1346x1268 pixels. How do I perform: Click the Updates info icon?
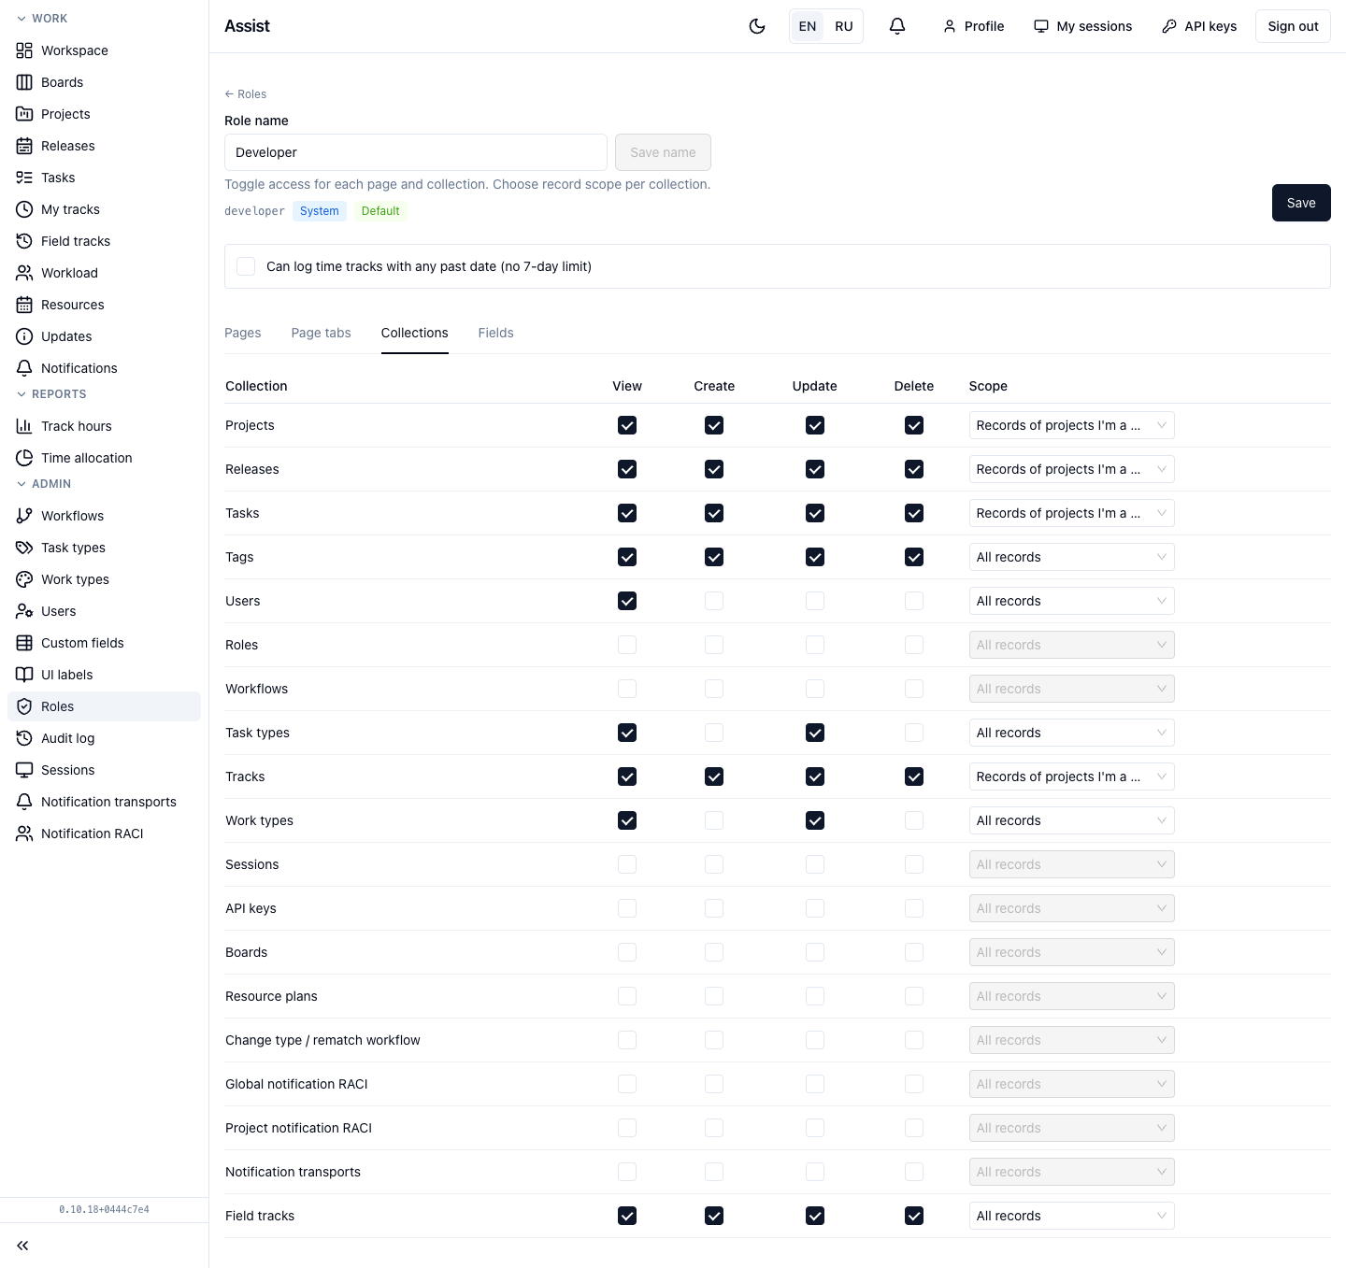click(24, 336)
